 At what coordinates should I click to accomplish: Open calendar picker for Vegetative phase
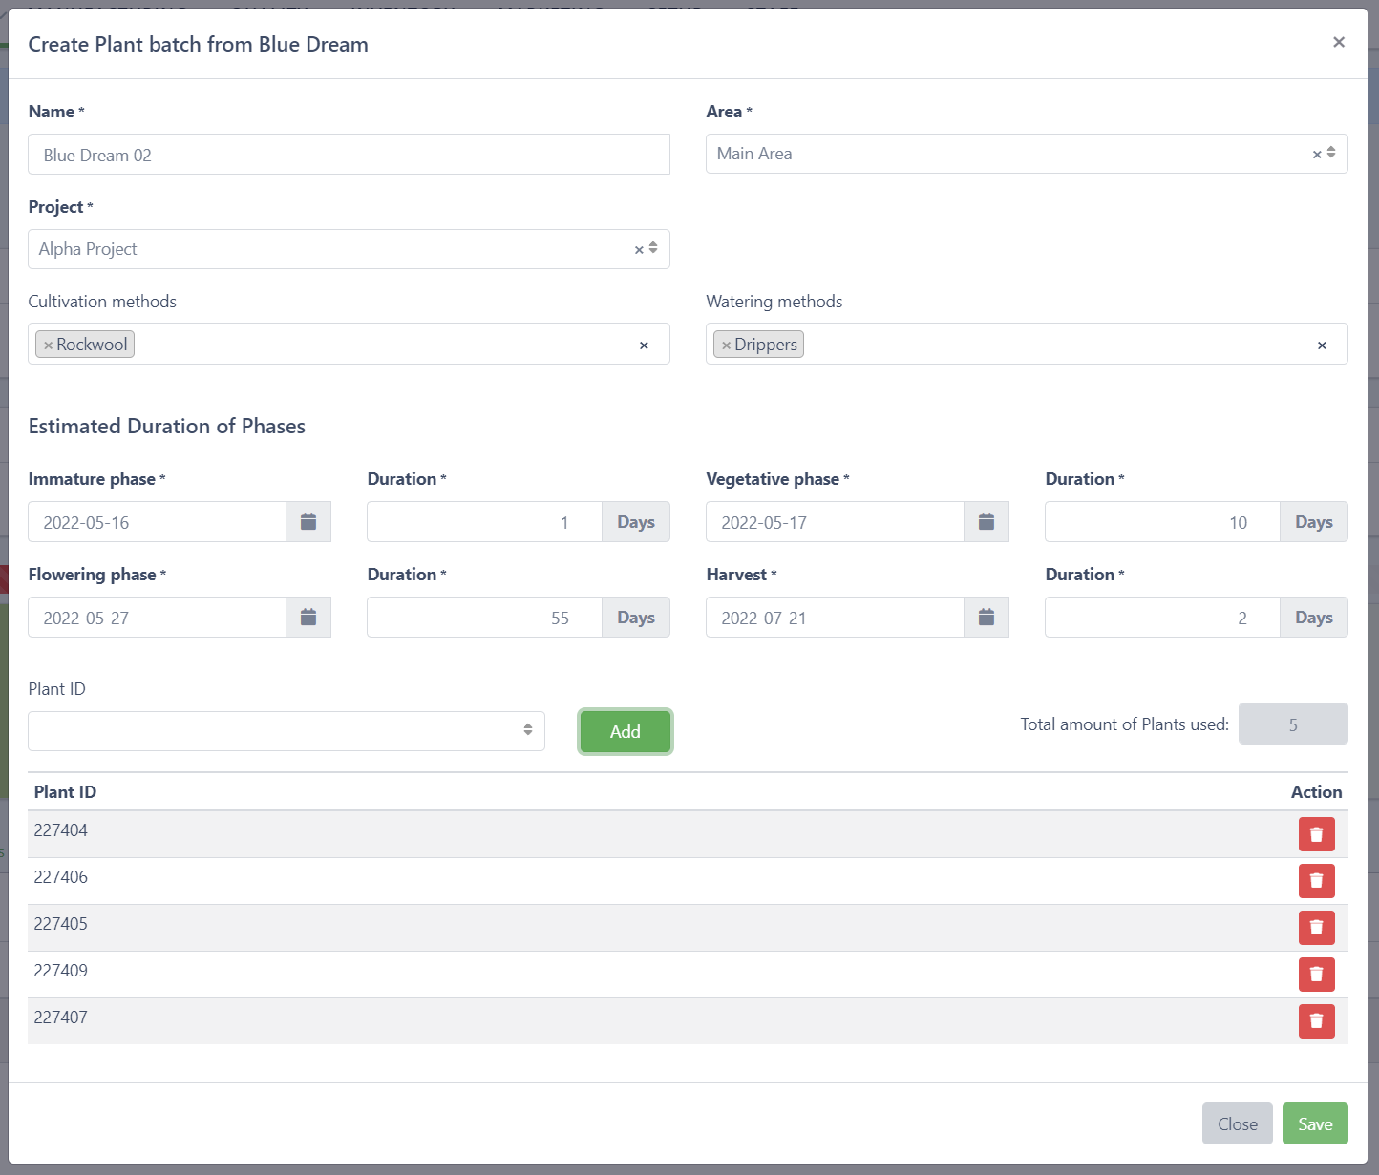coord(986,522)
